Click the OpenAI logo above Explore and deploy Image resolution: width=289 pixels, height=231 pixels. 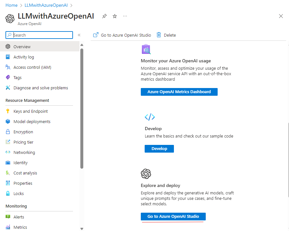146,174
